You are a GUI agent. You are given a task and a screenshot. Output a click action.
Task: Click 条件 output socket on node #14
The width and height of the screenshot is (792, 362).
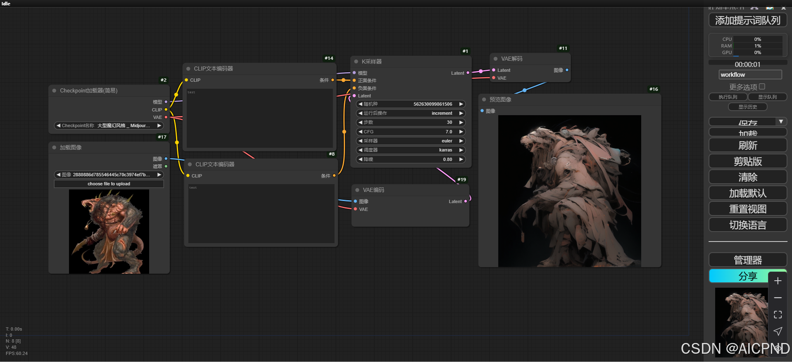pyautogui.click(x=333, y=80)
